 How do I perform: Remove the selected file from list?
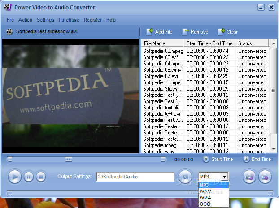195,32
